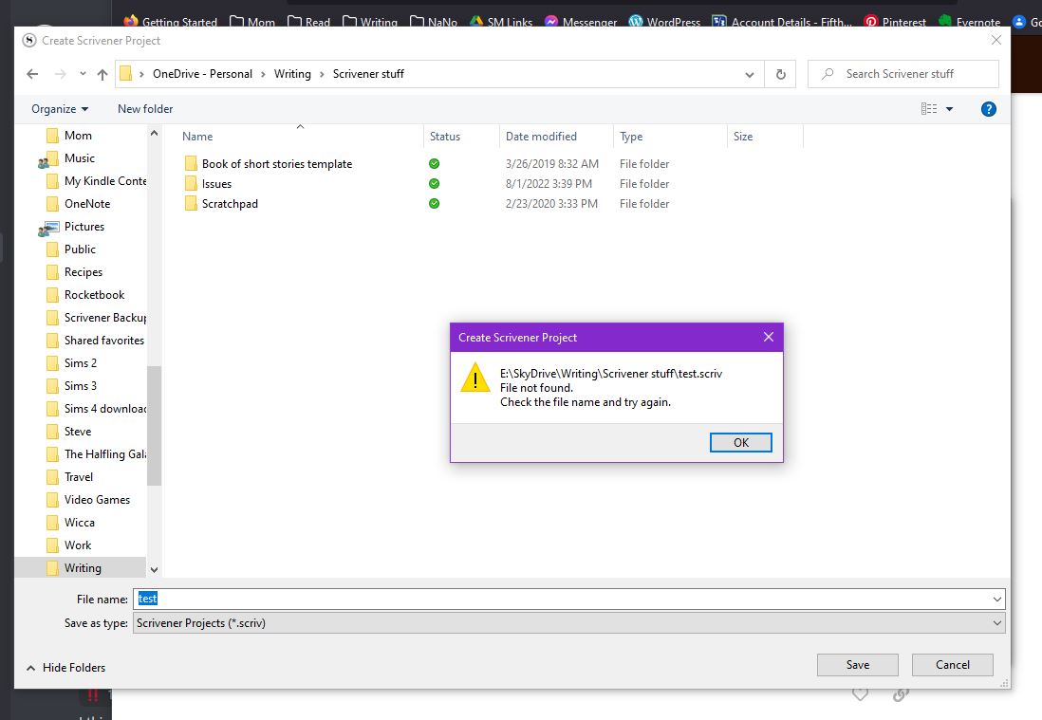Select Shared favorites in navigation tree
Viewport: 1042px width, 720px height.
[103, 340]
